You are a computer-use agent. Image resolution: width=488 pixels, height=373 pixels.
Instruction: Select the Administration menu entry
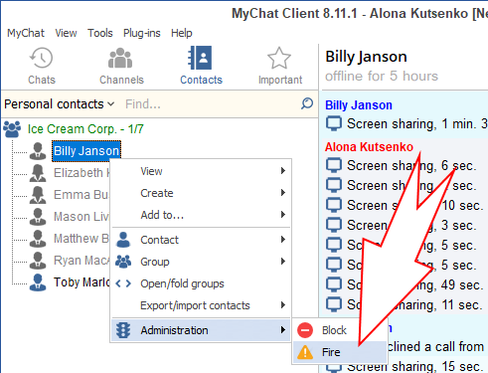point(201,330)
